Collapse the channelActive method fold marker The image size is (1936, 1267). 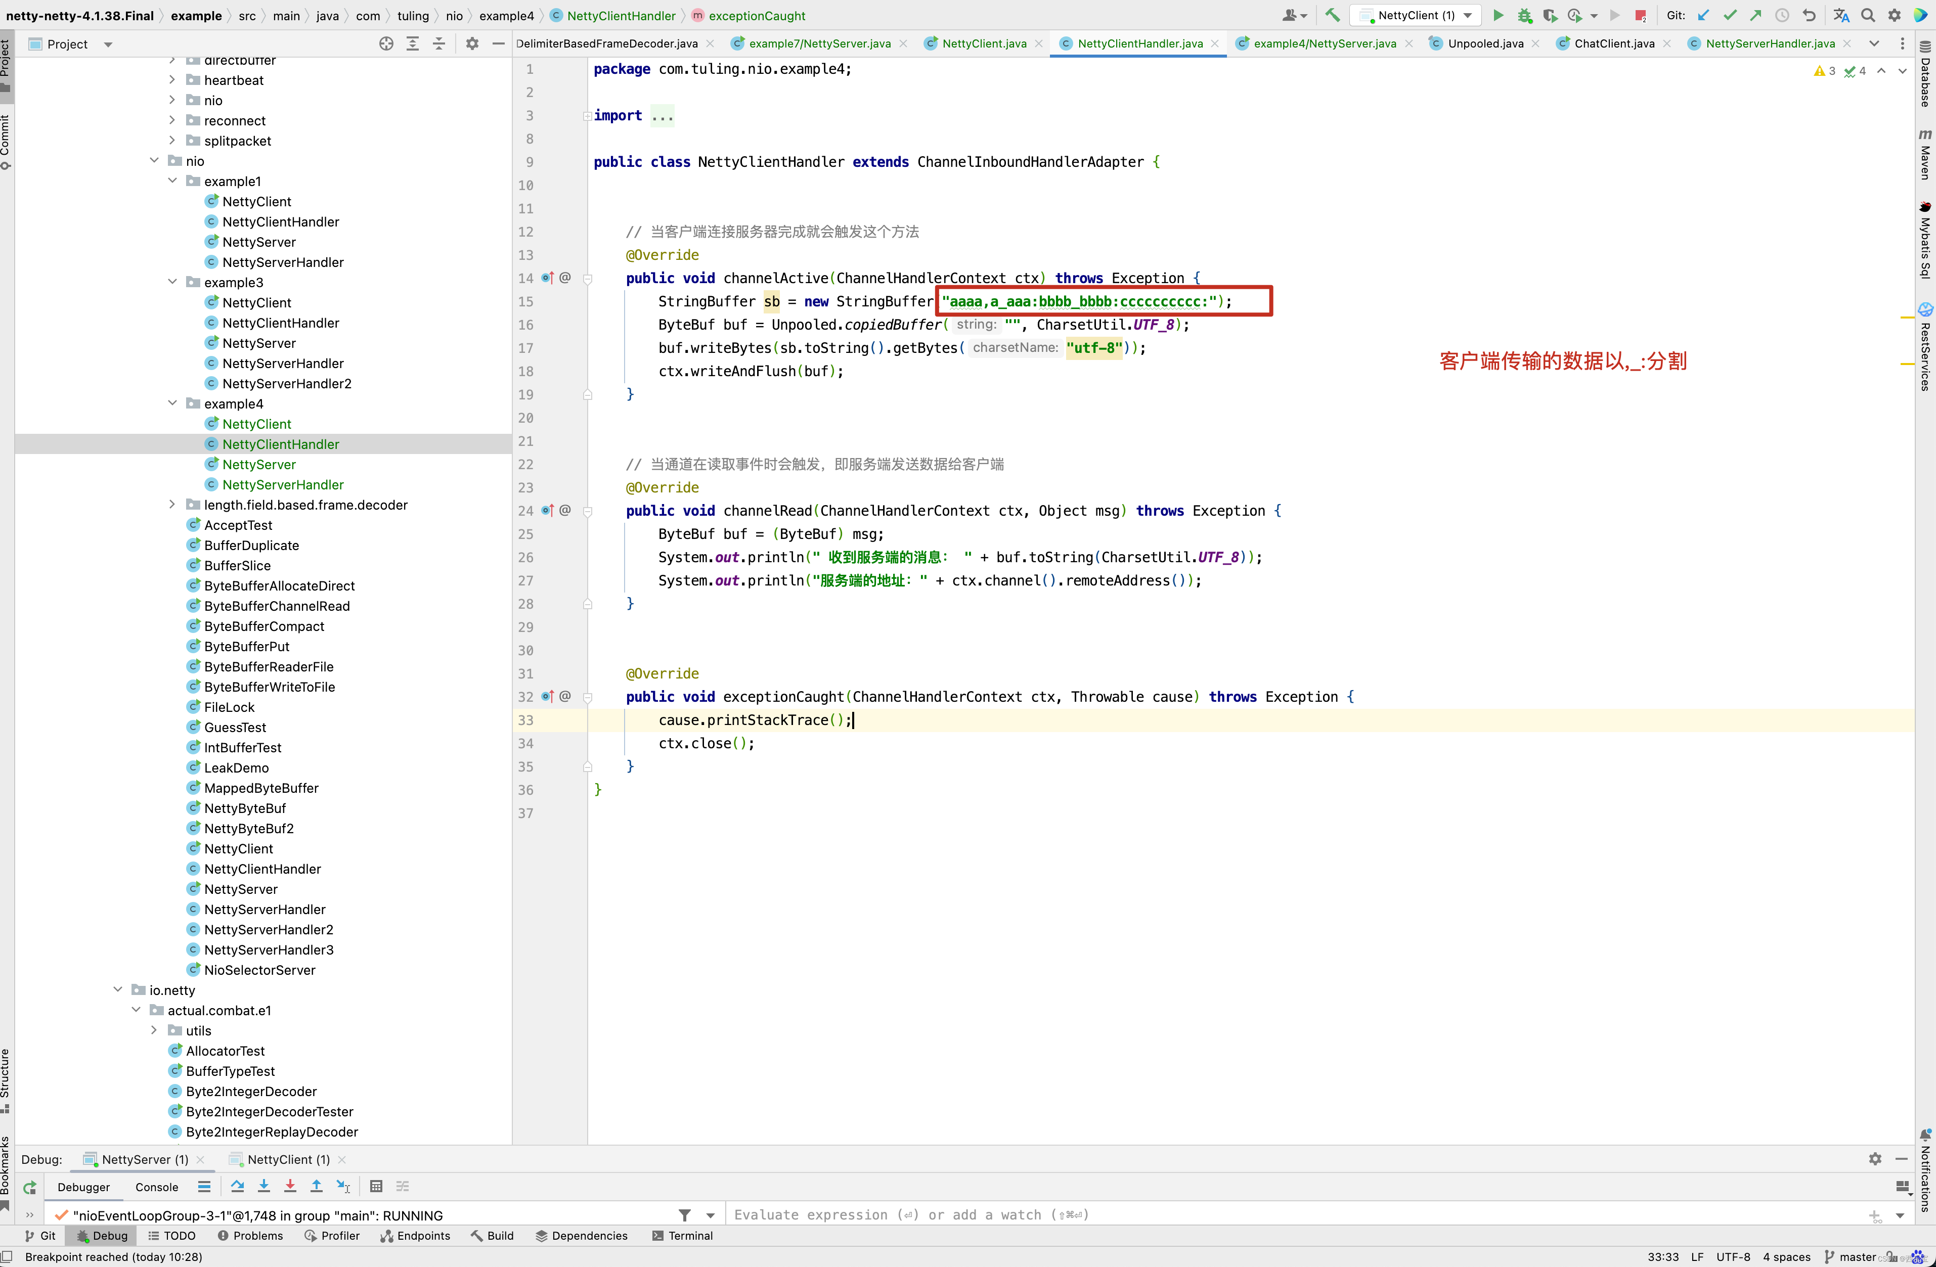[x=587, y=278]
